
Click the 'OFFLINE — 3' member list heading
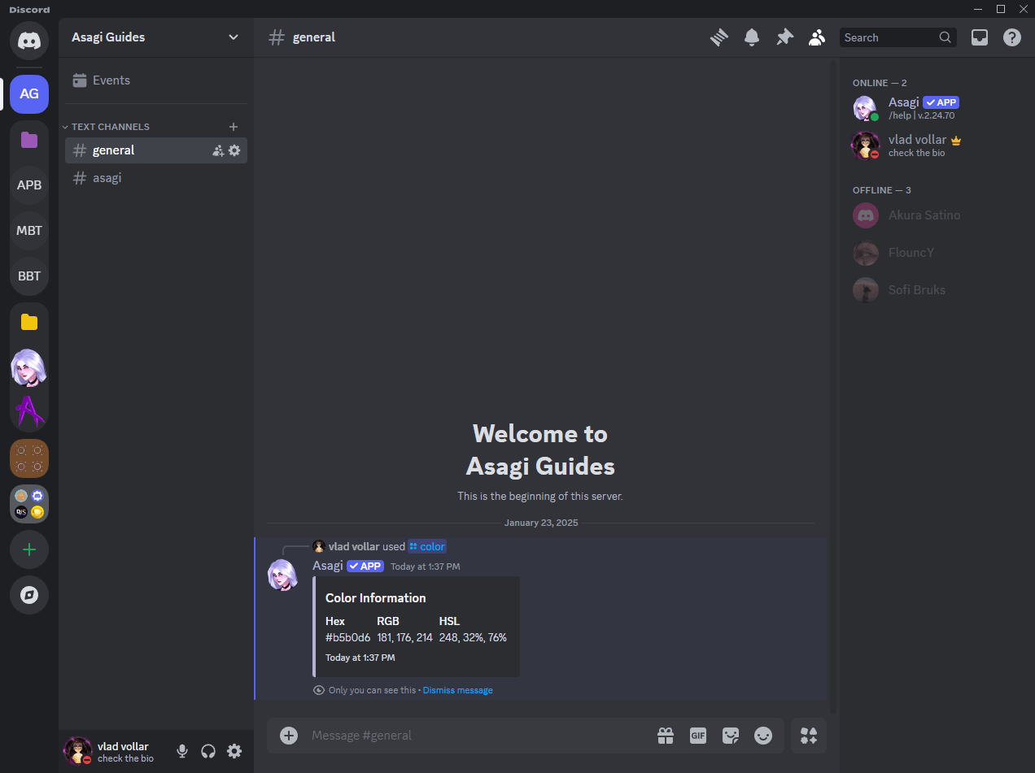tap(882, 190)
